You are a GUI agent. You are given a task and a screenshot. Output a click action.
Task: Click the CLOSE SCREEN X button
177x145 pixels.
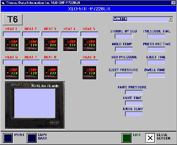150,138
